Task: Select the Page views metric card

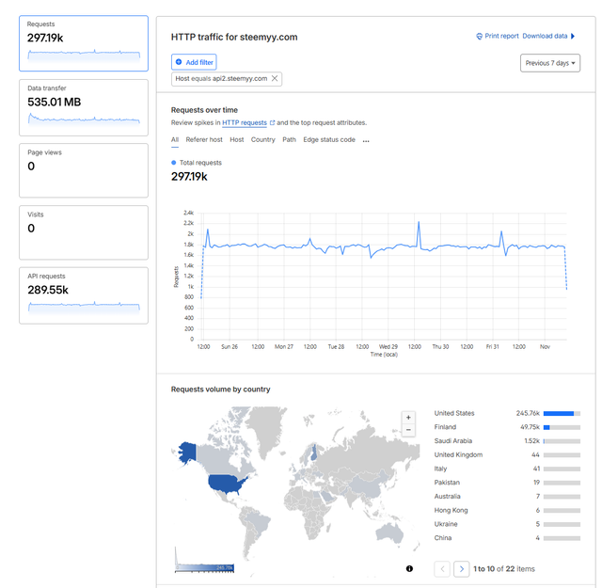Action: coord(84,170)
